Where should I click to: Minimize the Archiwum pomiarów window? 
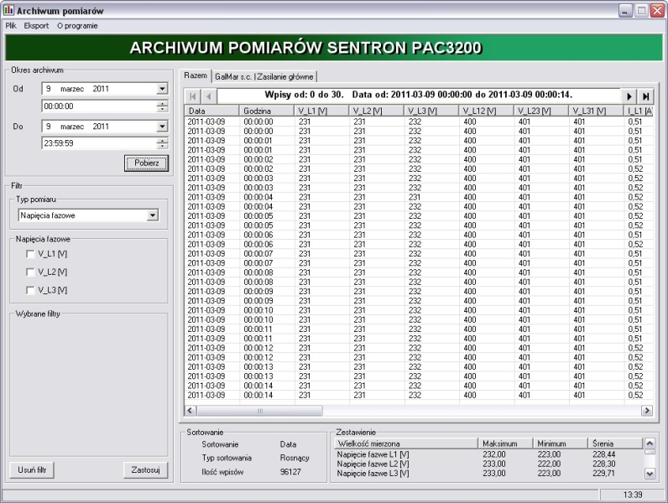pos(625,11)
